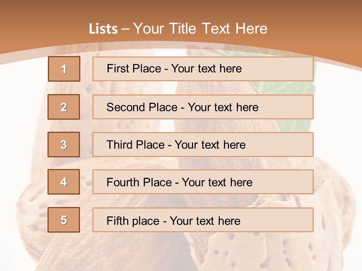Select the Fifth place text bar

203,220
